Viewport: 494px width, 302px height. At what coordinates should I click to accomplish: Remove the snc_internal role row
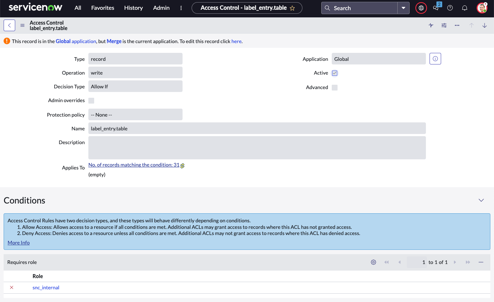(12, 288)
